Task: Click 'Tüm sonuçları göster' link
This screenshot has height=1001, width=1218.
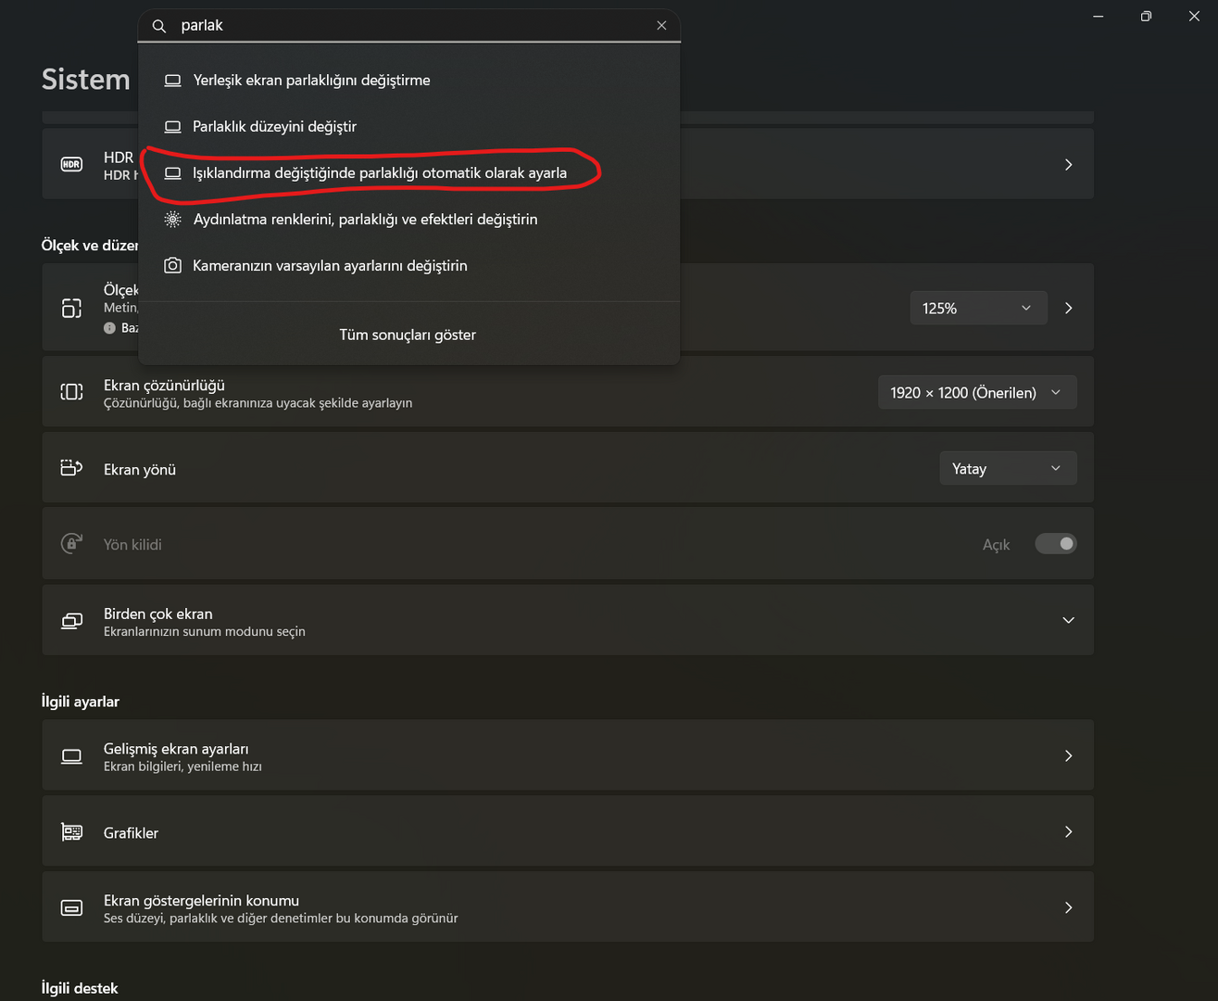Action: pos(408,335)
